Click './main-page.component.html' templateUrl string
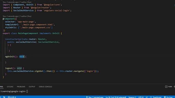Screen dimensions: 175x98 pyautogui.click(x=37, y=24)
